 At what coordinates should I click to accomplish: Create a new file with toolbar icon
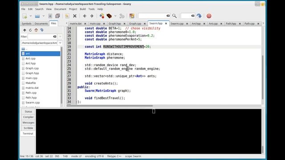coord(25,16)
